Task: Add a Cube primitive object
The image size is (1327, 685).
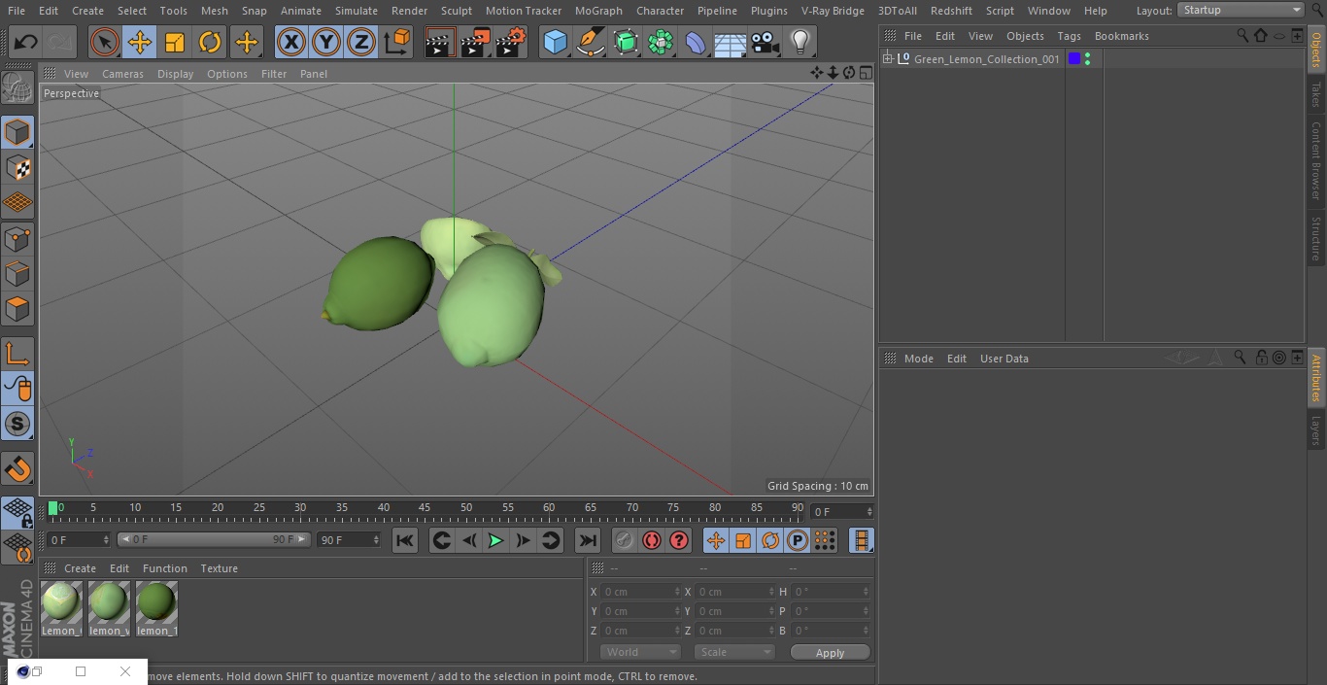Action: [x=555, y=42]
